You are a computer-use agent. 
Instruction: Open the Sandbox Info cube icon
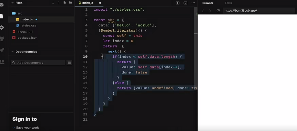click(x=2, y=5)
